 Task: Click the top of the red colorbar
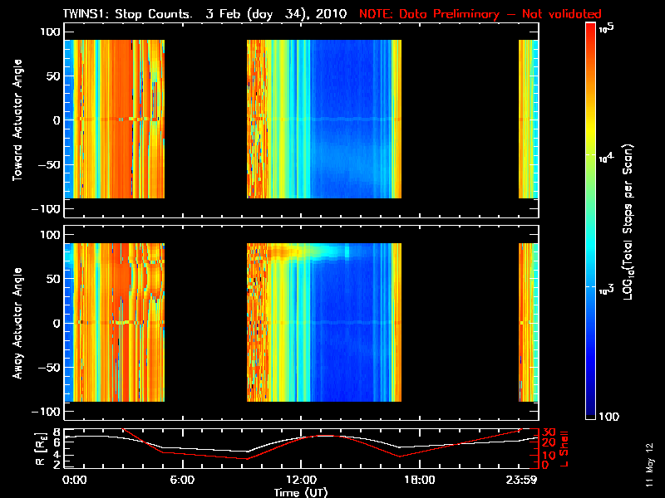pyautogui.click(x=591, y=30)
